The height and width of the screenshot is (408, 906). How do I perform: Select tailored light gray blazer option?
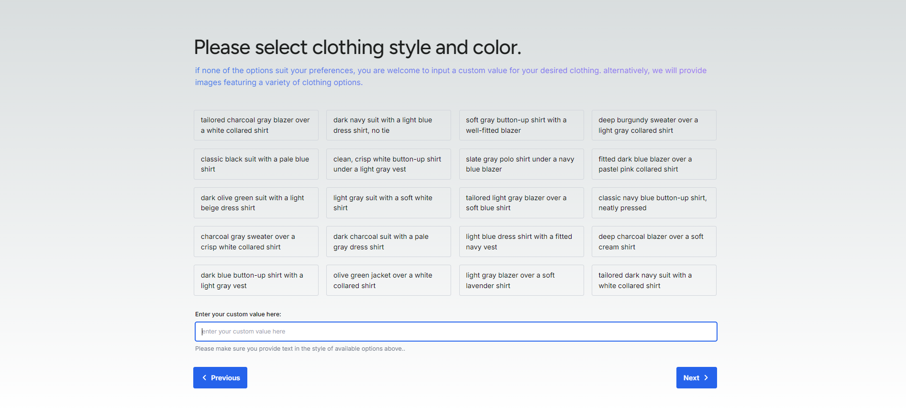pyautogui.click(x=521, y=203)
